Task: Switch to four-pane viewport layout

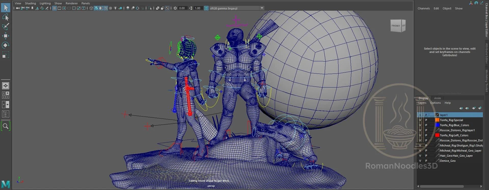Action: 5,95
